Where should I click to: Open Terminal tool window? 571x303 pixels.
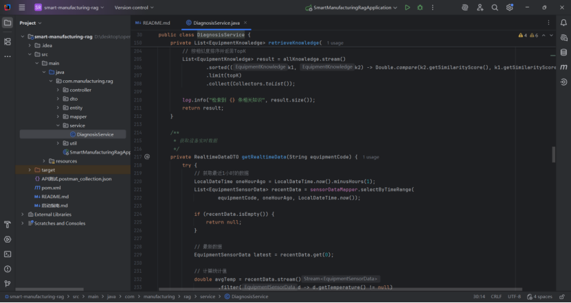pyautogui.click(x=8, y=254)
